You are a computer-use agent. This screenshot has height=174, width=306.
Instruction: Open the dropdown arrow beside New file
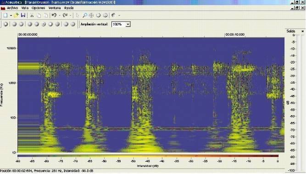click(x=11, y=16)
